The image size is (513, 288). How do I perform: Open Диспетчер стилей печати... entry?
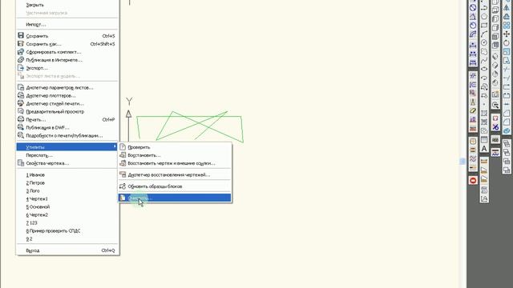67,103
